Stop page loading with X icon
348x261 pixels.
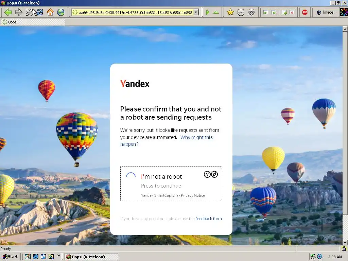[x=29, y=12]
